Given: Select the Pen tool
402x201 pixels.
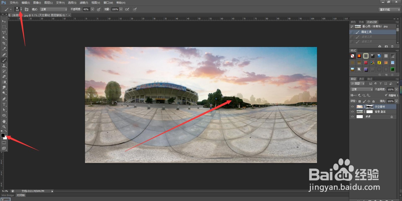Looking at the screenshot, I should (x=4, y=99).
